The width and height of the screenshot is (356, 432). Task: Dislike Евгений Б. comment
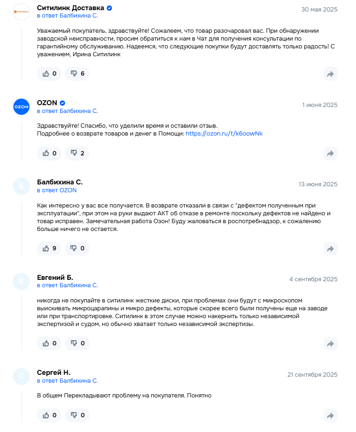coord(77,343)
